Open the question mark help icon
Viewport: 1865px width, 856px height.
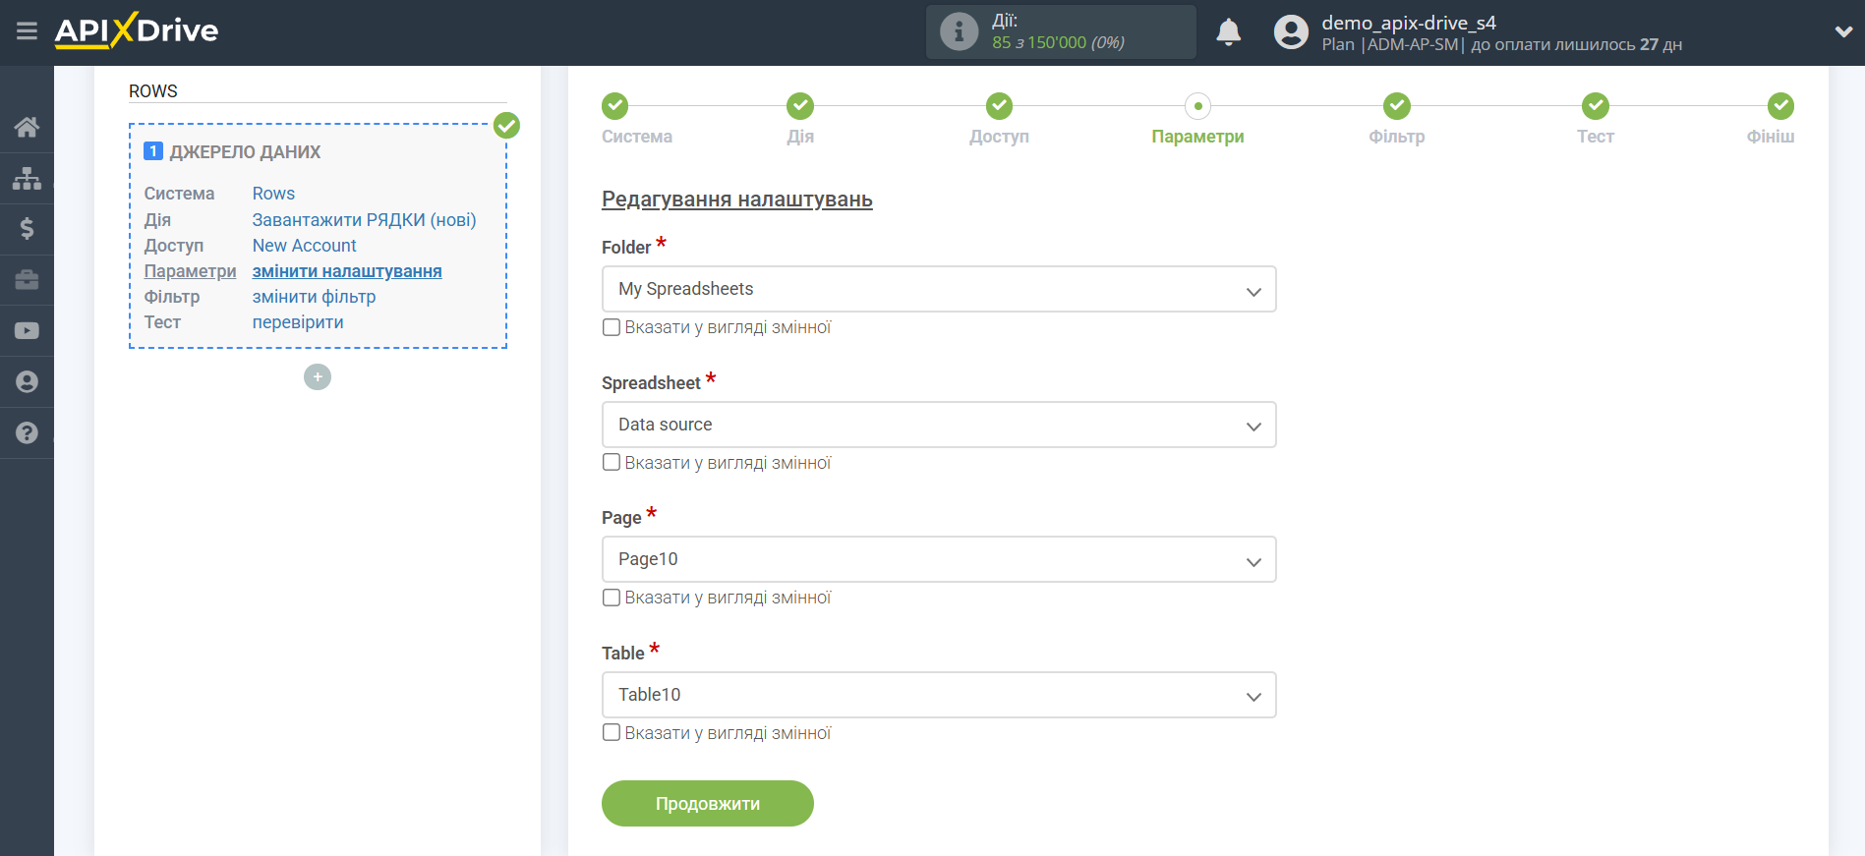click(x=27, y=432)
